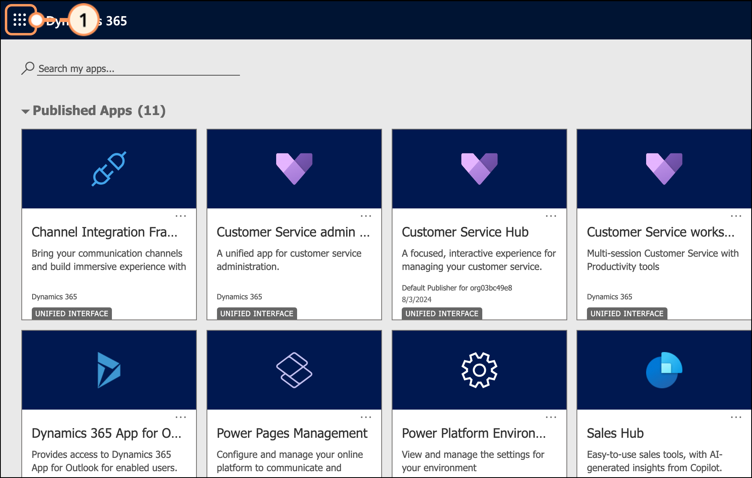Screen dimensions: 752x478
Task: Click UNIFIED INTERFACE badge on Customer Service workspace
Action: (x=627, y=313)
